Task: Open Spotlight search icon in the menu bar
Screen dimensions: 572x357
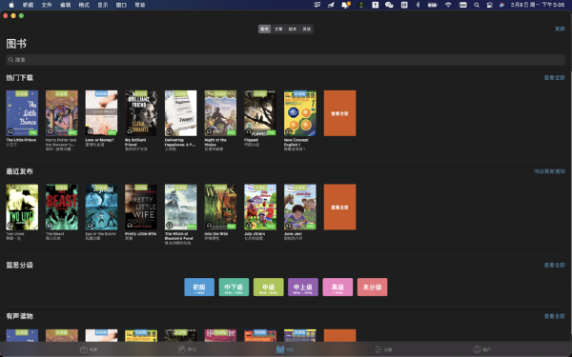Action: pyautogui.click(x=477, y=5)
